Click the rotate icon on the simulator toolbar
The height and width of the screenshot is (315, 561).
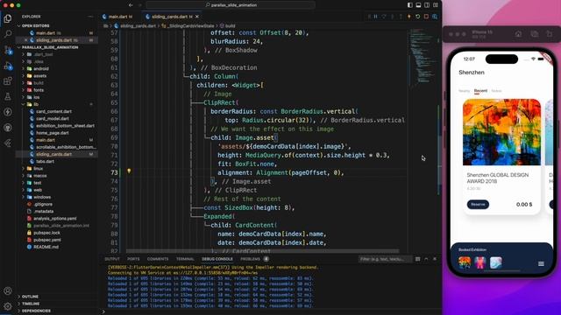click(550, 34)
